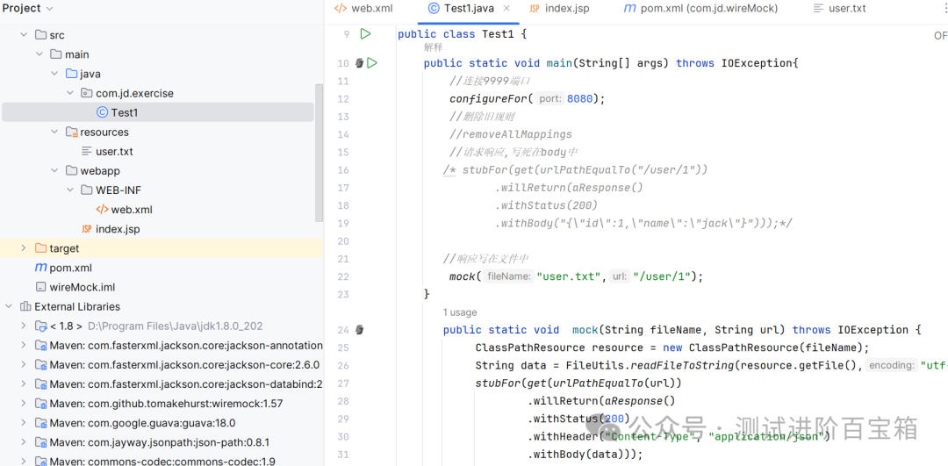Select the main folder icon
948x466 pixels.
coord(56,54)
